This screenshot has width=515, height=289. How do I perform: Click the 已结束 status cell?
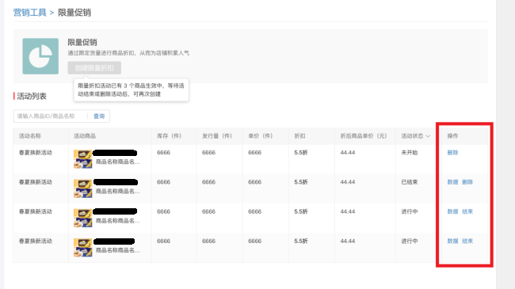click(410, 182)
